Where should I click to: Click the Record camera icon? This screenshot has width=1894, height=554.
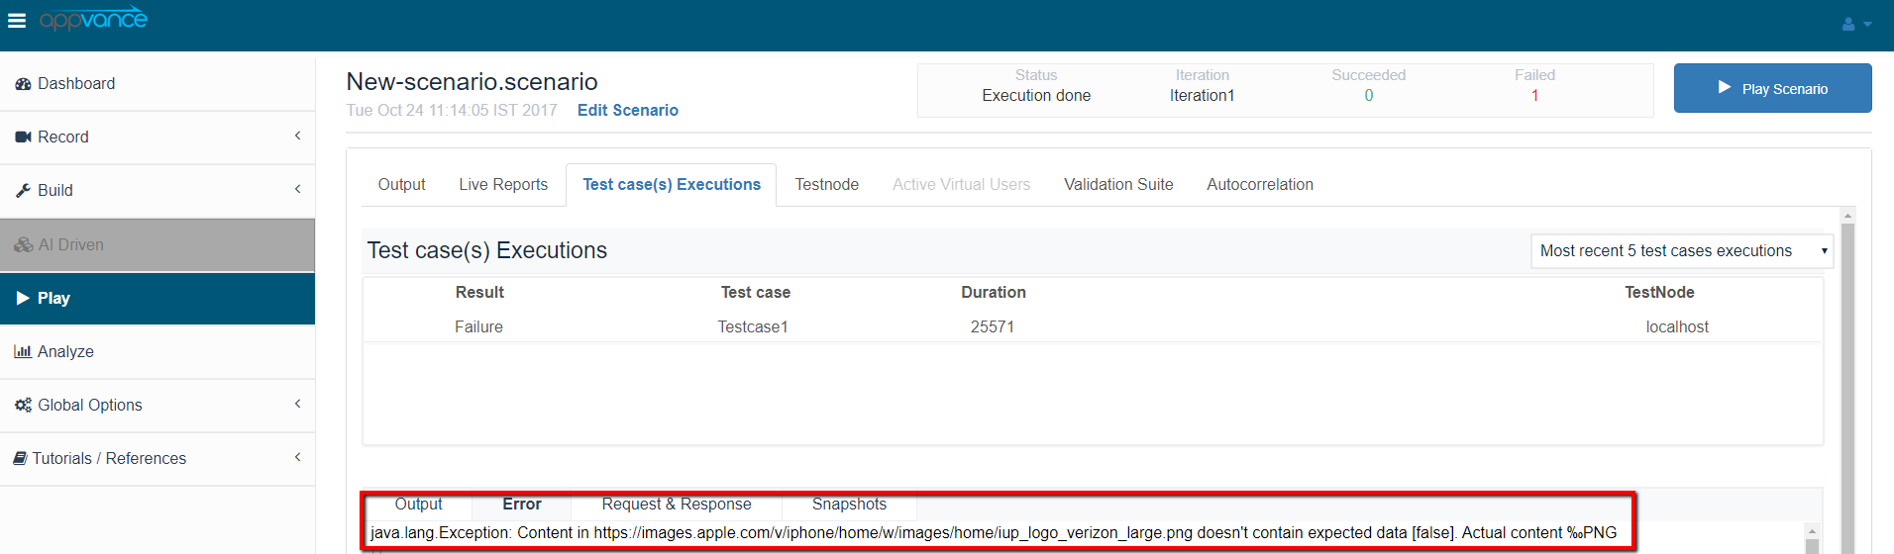(x=23, y=138)
